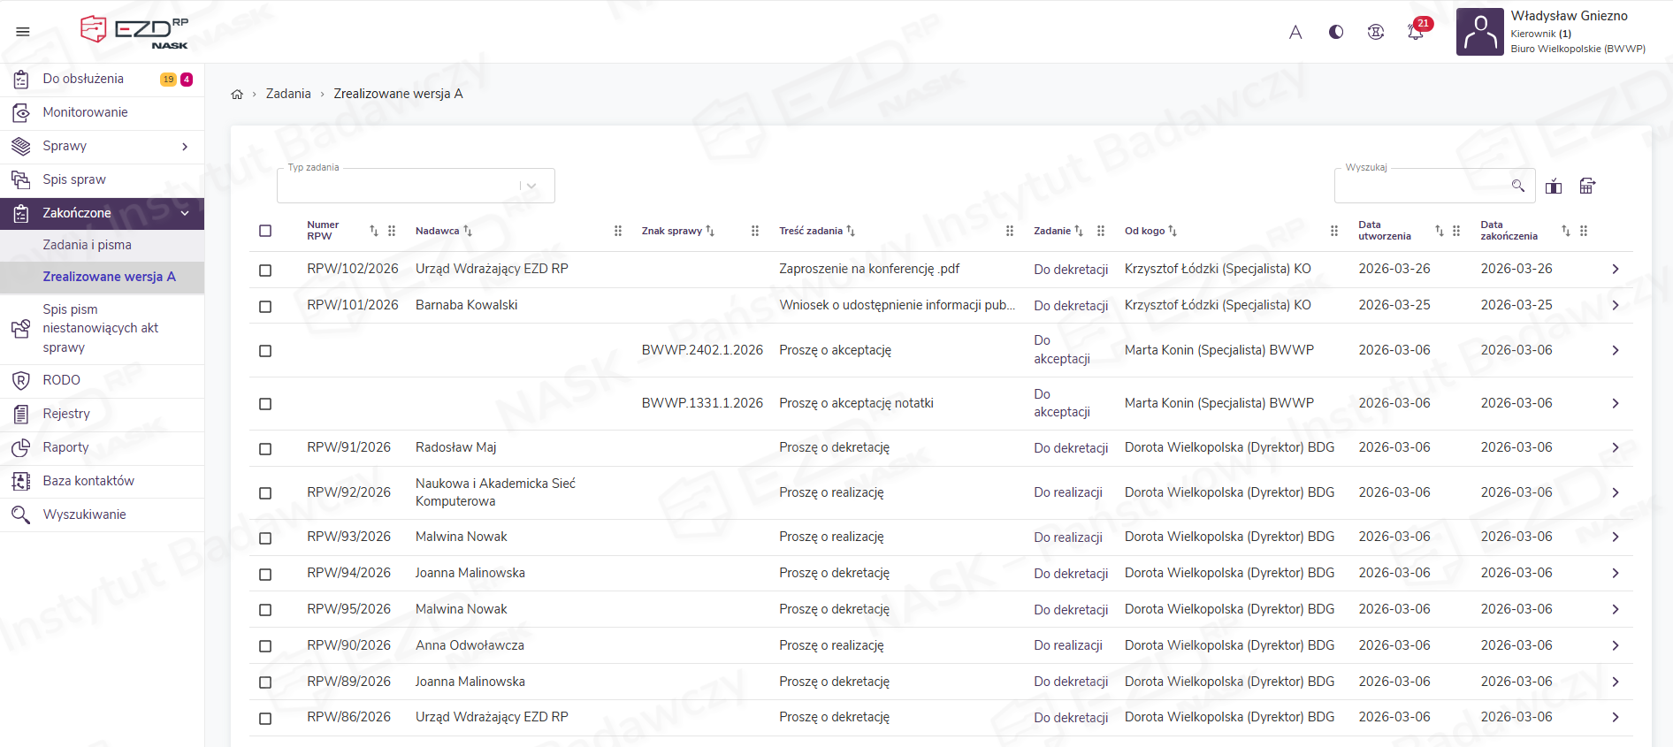This screenshot has height=747, width=1673.
Task: Open Zadania i pisma submenu item
Action: pos(87,245)
